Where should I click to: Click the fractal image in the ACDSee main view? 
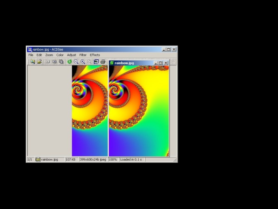pos(90,111)
